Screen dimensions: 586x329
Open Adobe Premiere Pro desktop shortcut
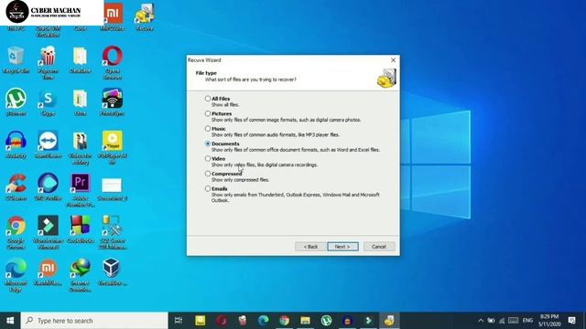coord(81,190)
